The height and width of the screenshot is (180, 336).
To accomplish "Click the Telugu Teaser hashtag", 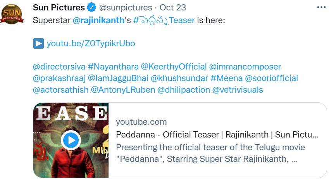I will coord(164,20).
